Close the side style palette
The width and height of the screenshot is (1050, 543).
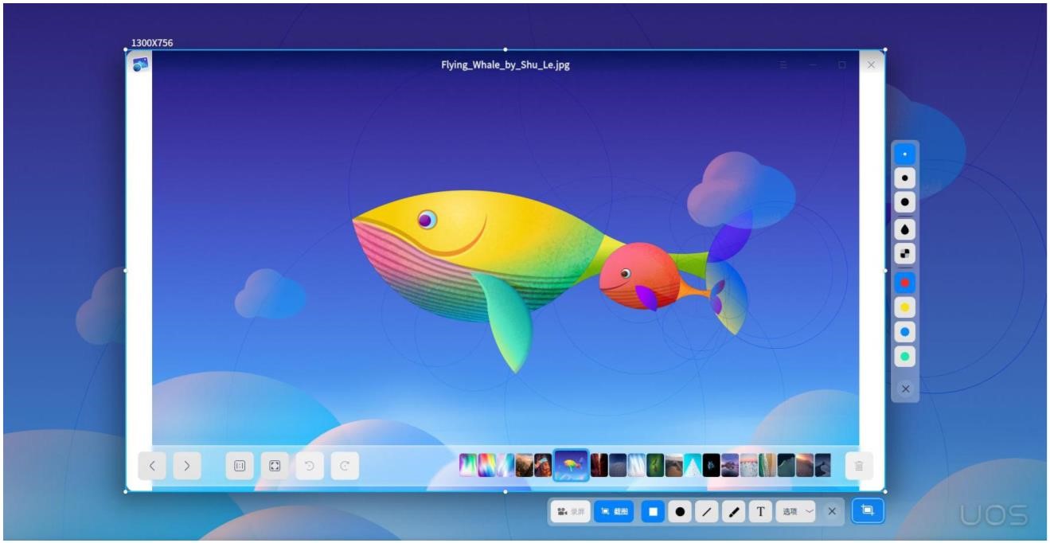[905, 389]
